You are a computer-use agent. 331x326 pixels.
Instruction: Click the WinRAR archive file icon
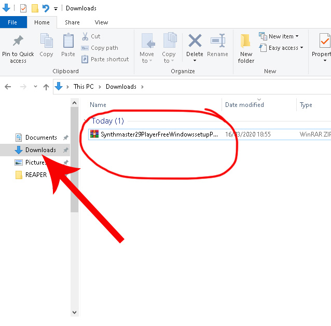point(94,134)
